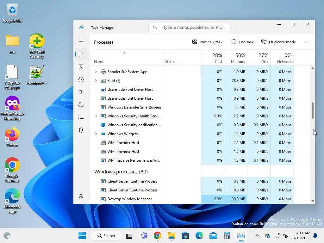324x243 pixels.
Task: Show hidden icons tray chevron
Action: tap(257, 235)
